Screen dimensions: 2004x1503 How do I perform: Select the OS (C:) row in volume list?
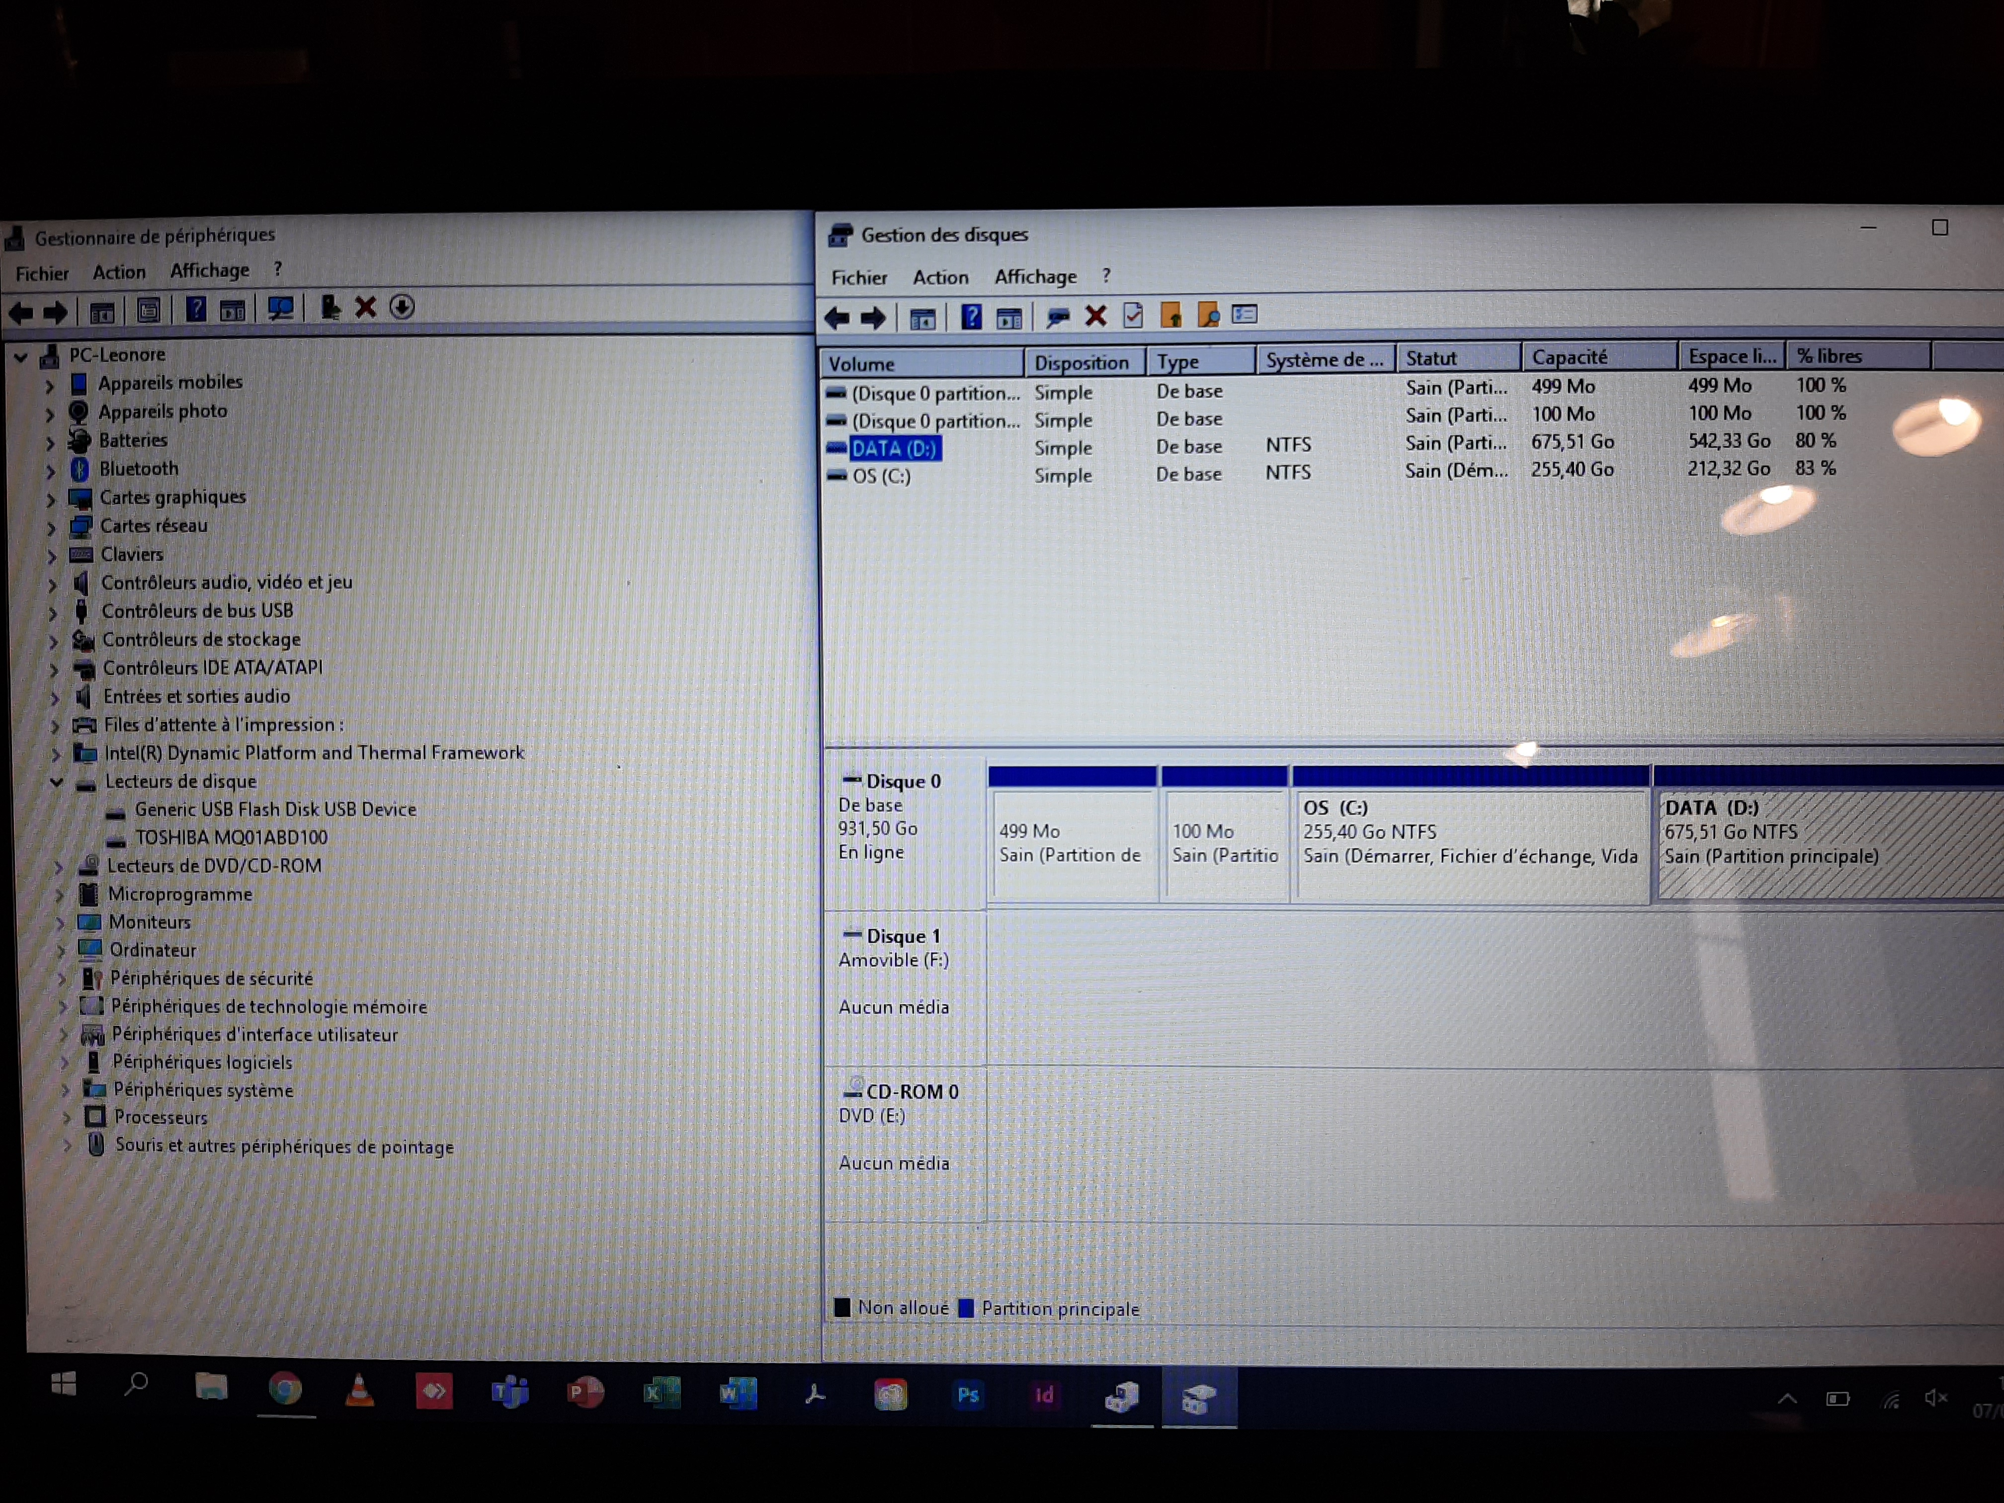pos(1332,474)
